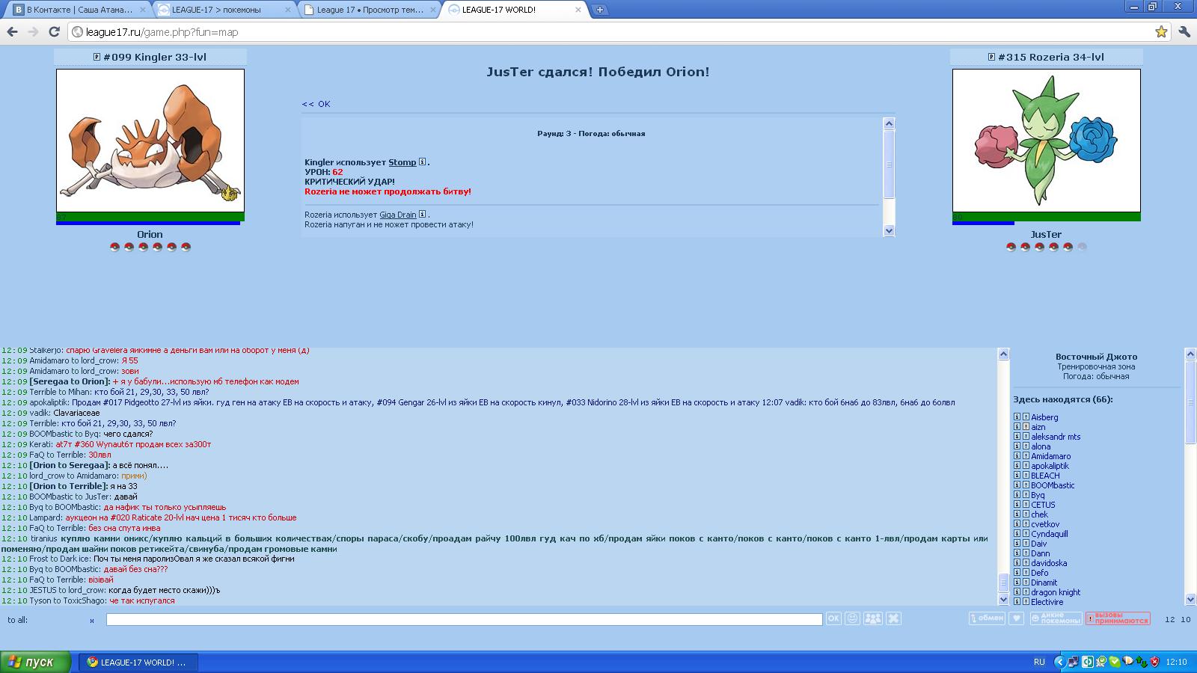Open the group chat people icon
Screen dimensions: 1197x673
(x=872, y=618)
